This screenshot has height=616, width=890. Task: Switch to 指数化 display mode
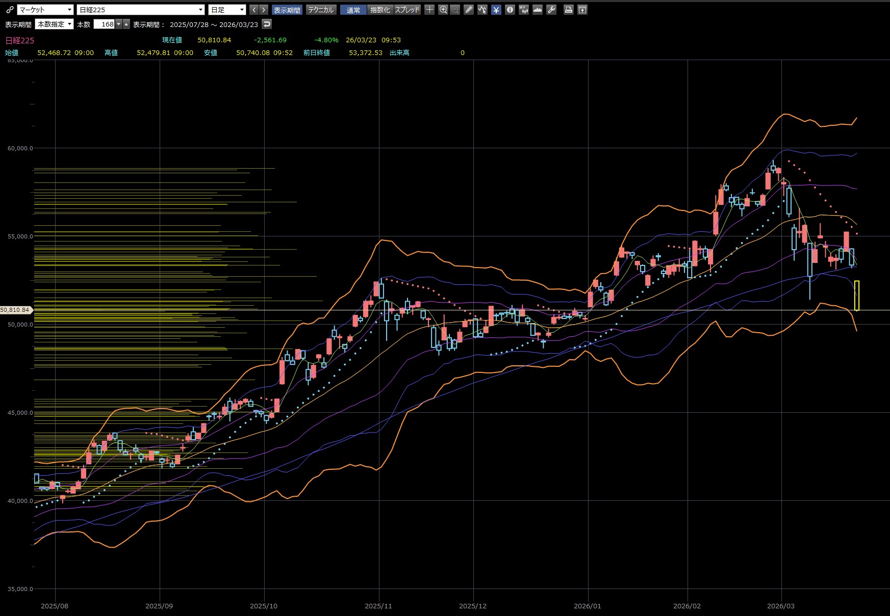pos(380,10)
